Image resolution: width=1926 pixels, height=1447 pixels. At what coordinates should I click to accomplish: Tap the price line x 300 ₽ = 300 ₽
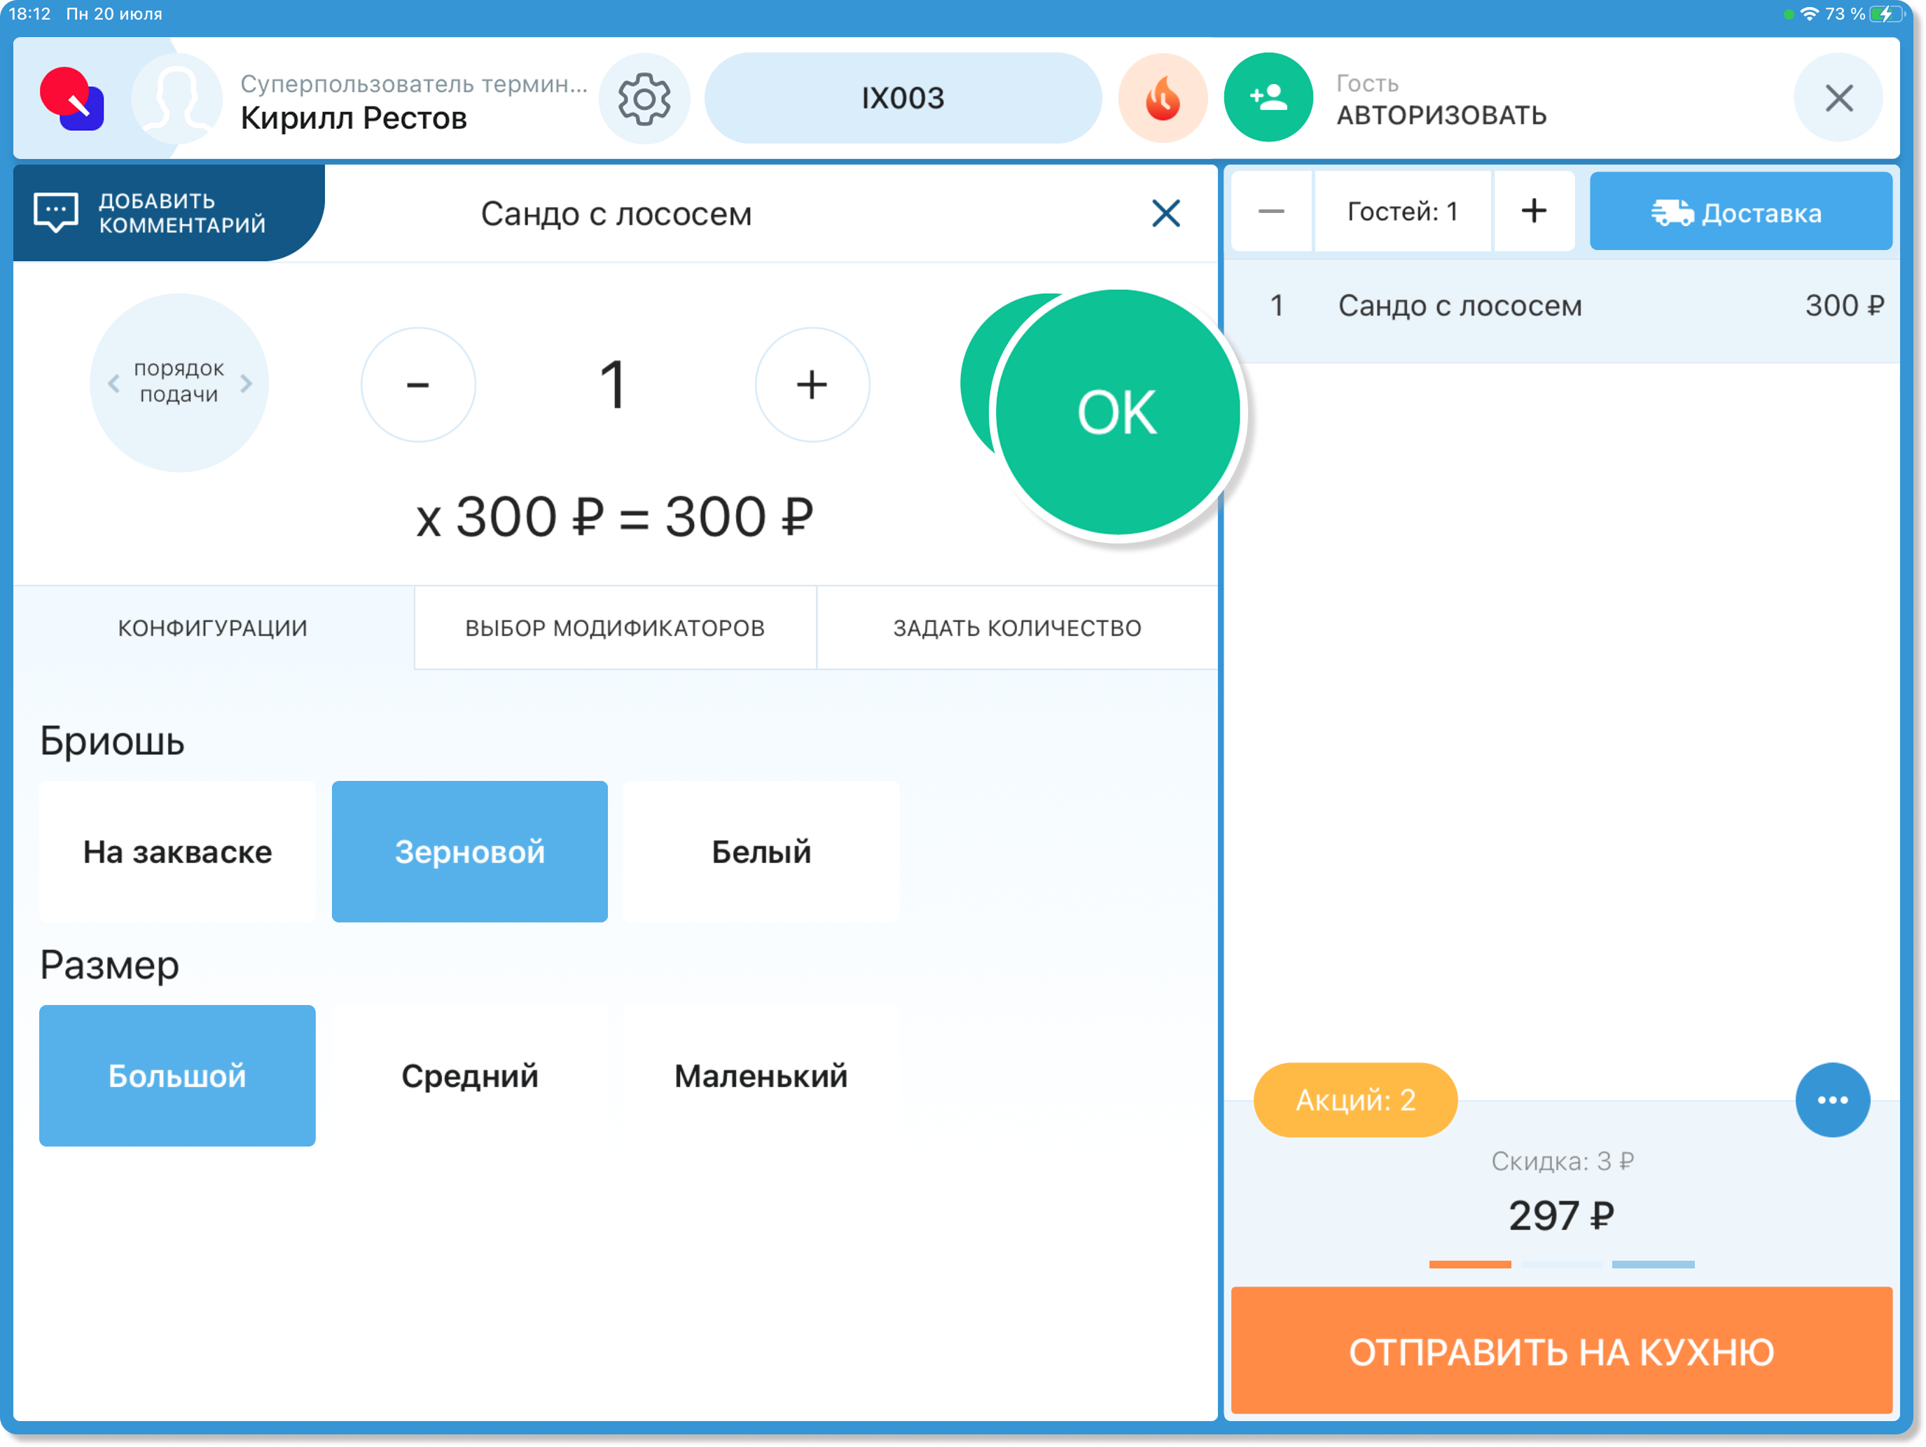615,517
